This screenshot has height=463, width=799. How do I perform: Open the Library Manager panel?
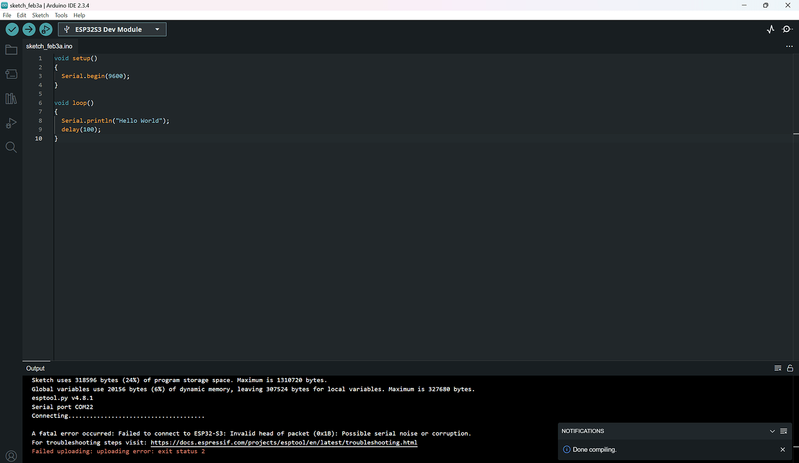[x=11, y=98]
